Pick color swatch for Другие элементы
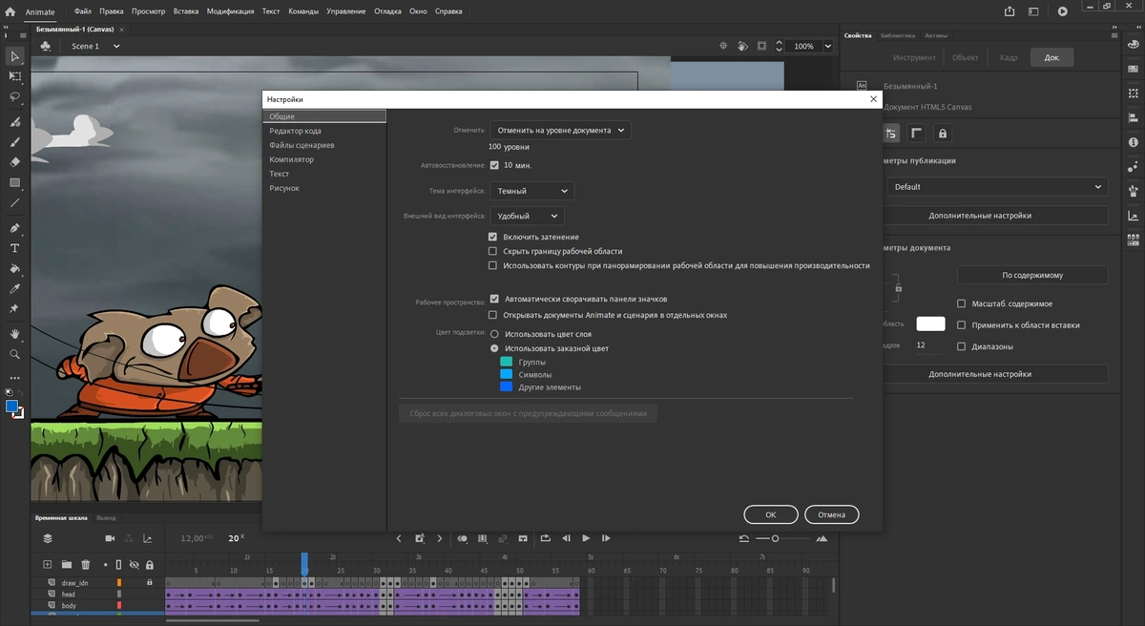This screenshot has width=1145, height=626. (x=507, y=386)
